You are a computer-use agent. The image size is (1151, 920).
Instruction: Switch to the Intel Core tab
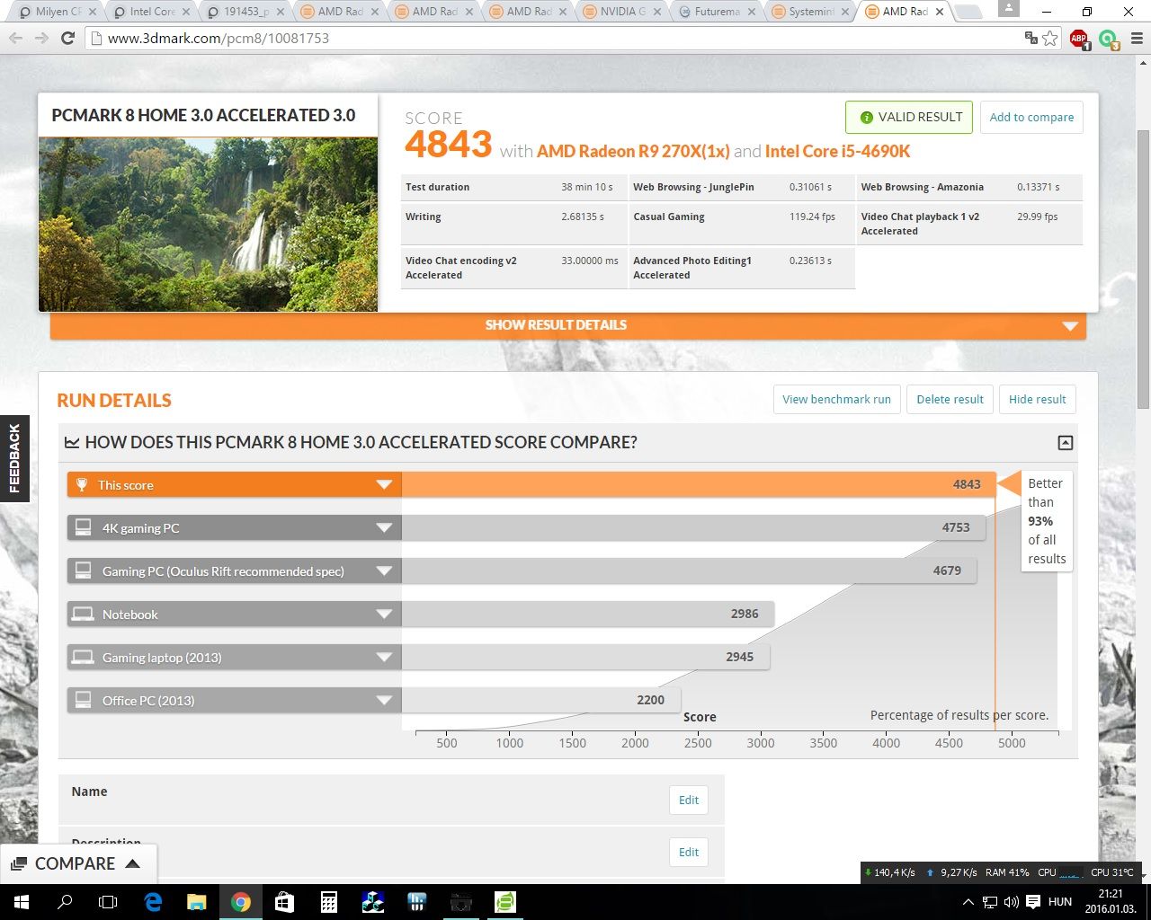click(153, 12)
